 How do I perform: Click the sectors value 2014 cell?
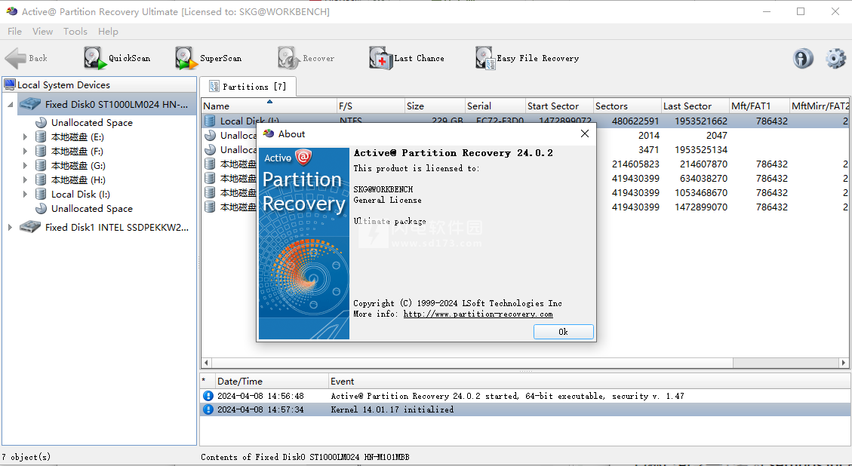(x=649, y=135)
